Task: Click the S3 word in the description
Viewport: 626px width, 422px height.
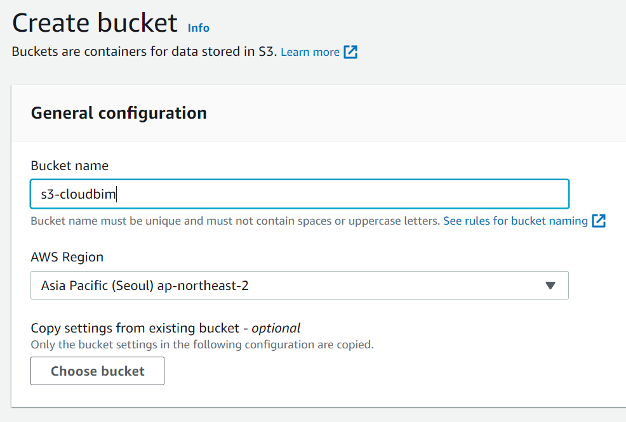Action: (268, 52)
